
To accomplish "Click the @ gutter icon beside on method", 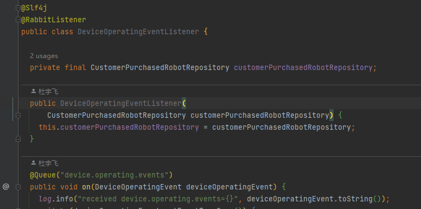I will [6, 186].
